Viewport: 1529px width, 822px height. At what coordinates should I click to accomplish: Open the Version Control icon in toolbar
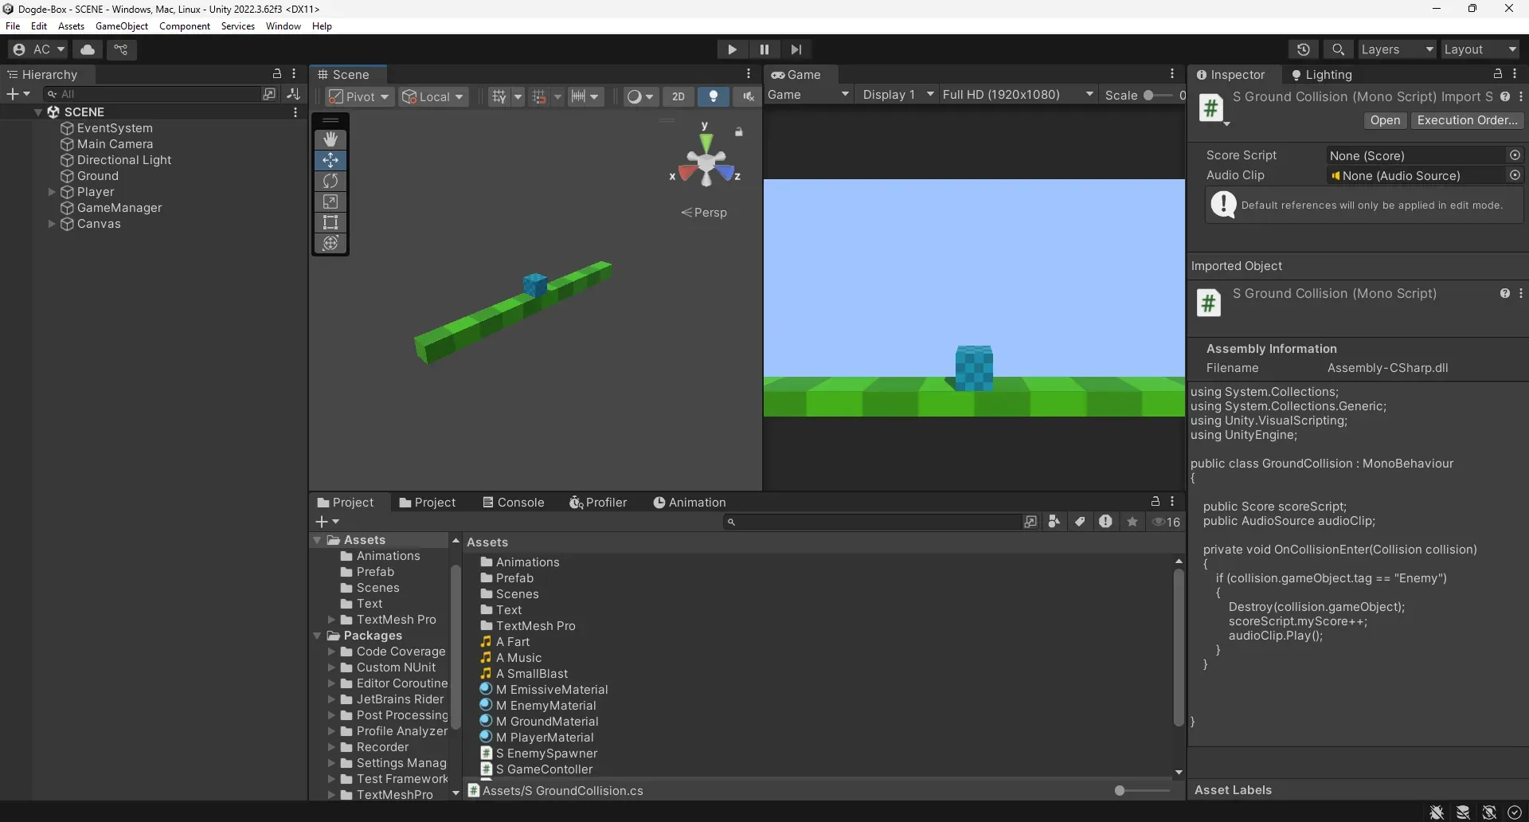(121, 49)
